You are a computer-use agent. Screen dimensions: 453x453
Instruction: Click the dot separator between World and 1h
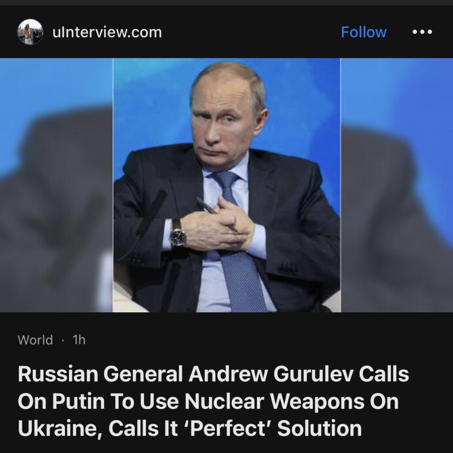pyautogui.click(x=63, y=340)
